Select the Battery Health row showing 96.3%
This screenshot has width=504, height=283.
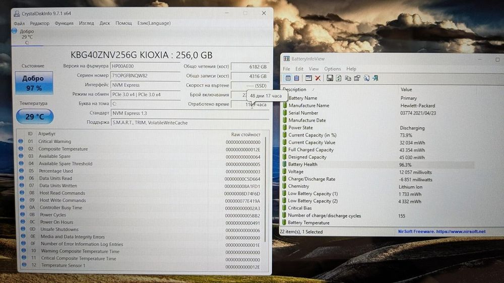[x=377, y=165]
